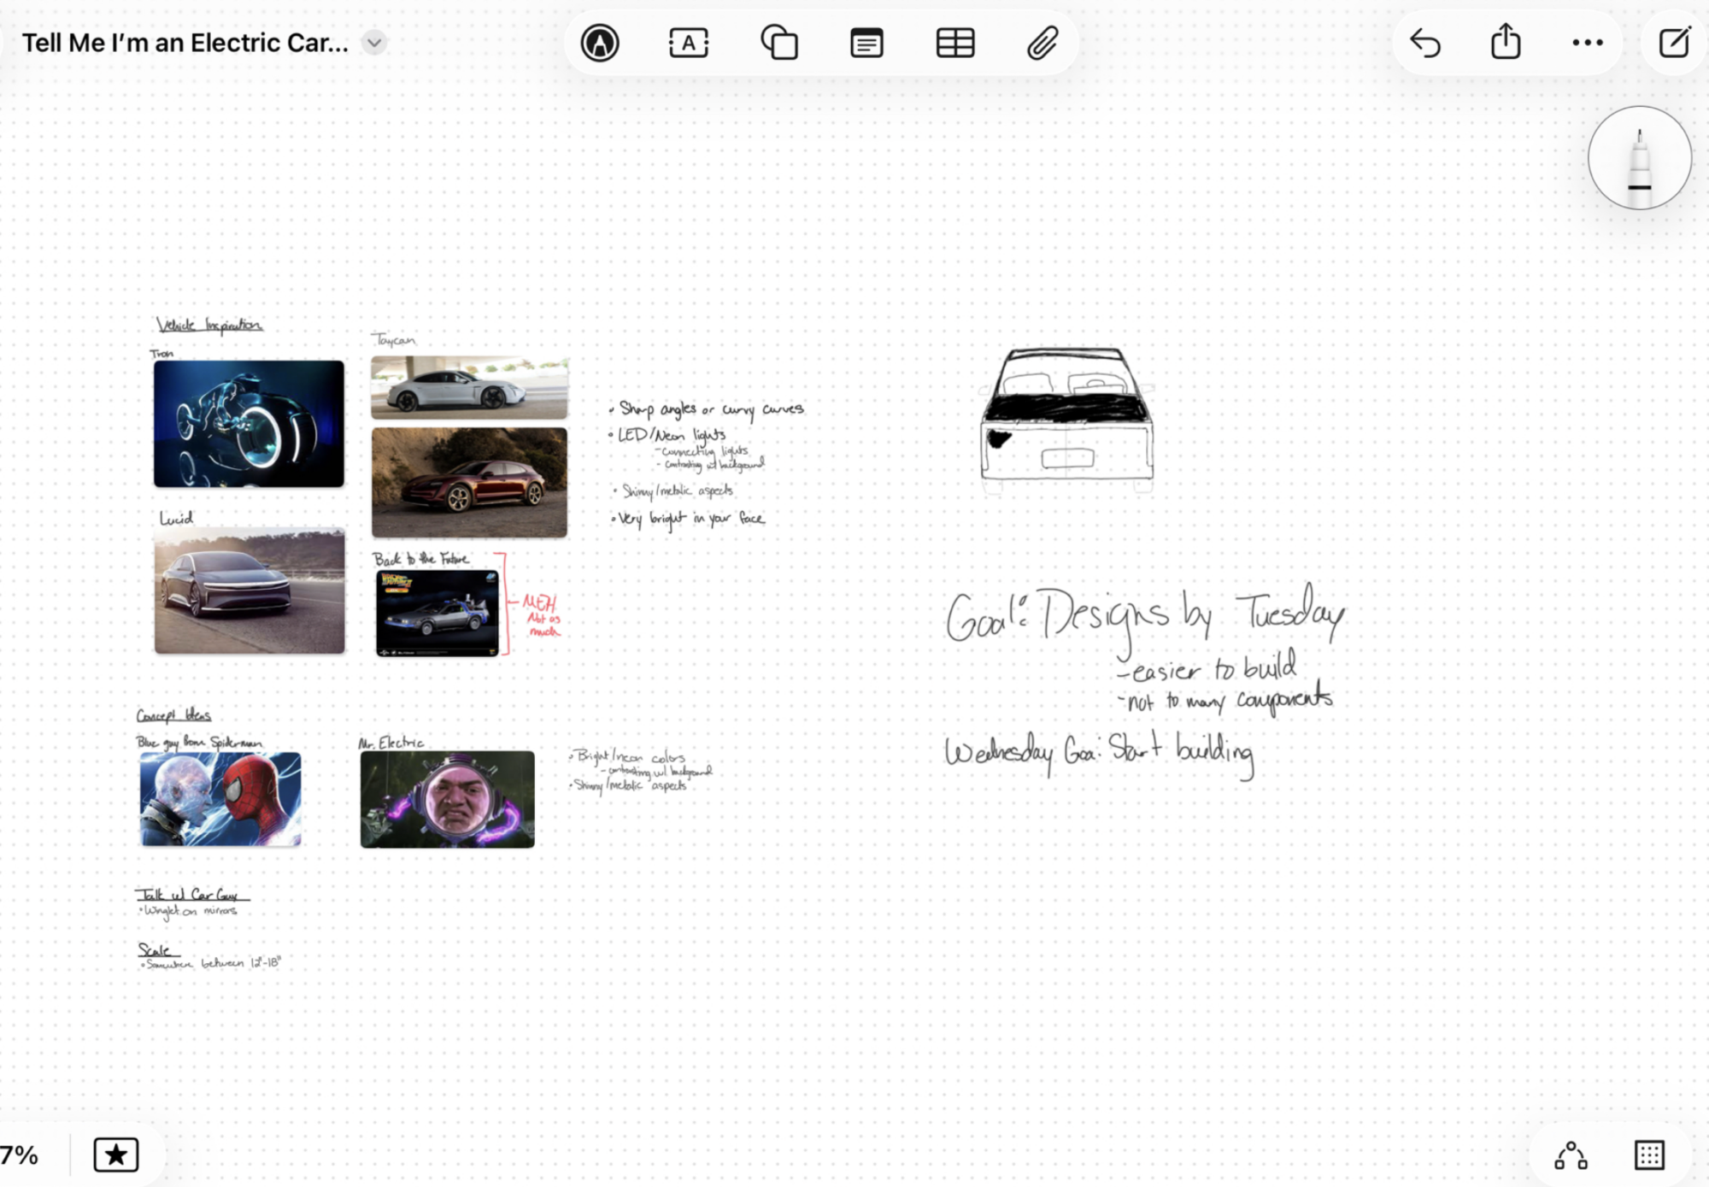This screenshot has height=1187, width=1709.
Task: Select the drawing pen markup tool
Action: coord(600,43)
